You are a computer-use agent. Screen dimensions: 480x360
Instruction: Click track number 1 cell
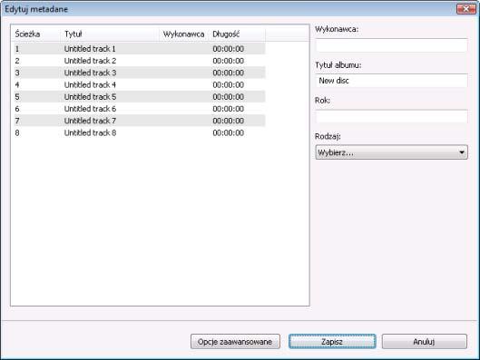(17, 49)
